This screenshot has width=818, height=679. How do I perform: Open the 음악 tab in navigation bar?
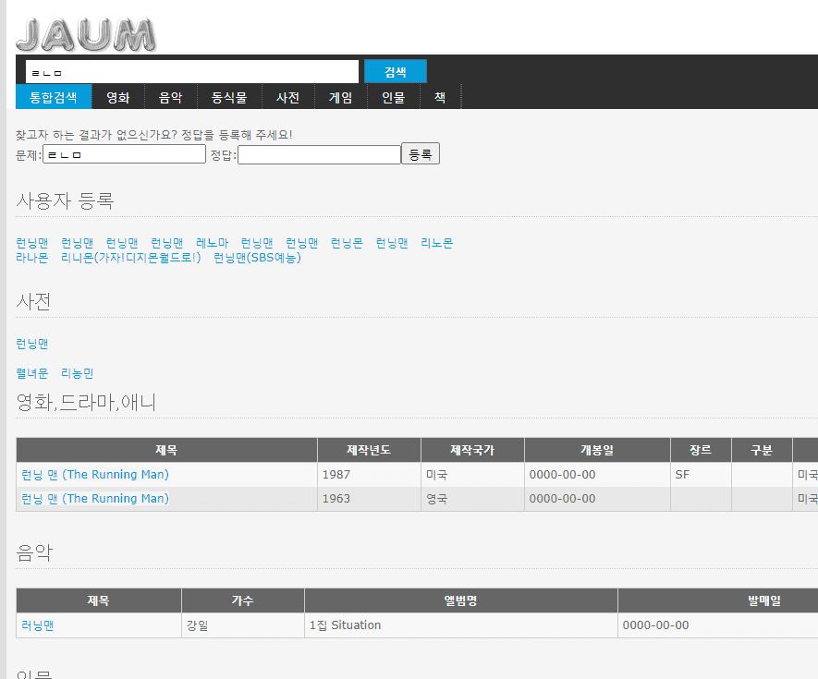(171, 97)
